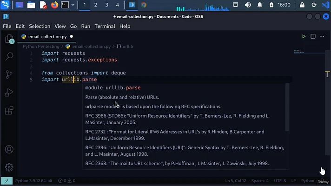This screenshot has width=331, height=186.
Task: Open the editor More Actions menu
Action: pyautogui.click(x=323, y=36)
